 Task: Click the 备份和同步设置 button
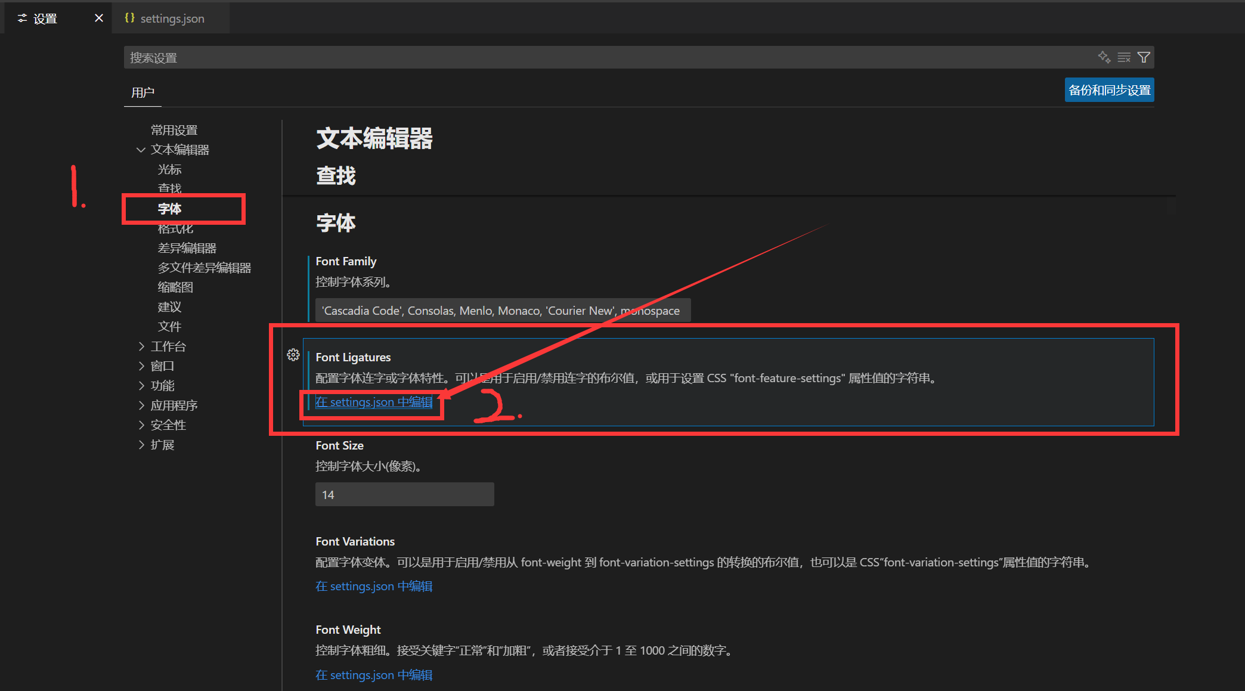click(1108, 89)
